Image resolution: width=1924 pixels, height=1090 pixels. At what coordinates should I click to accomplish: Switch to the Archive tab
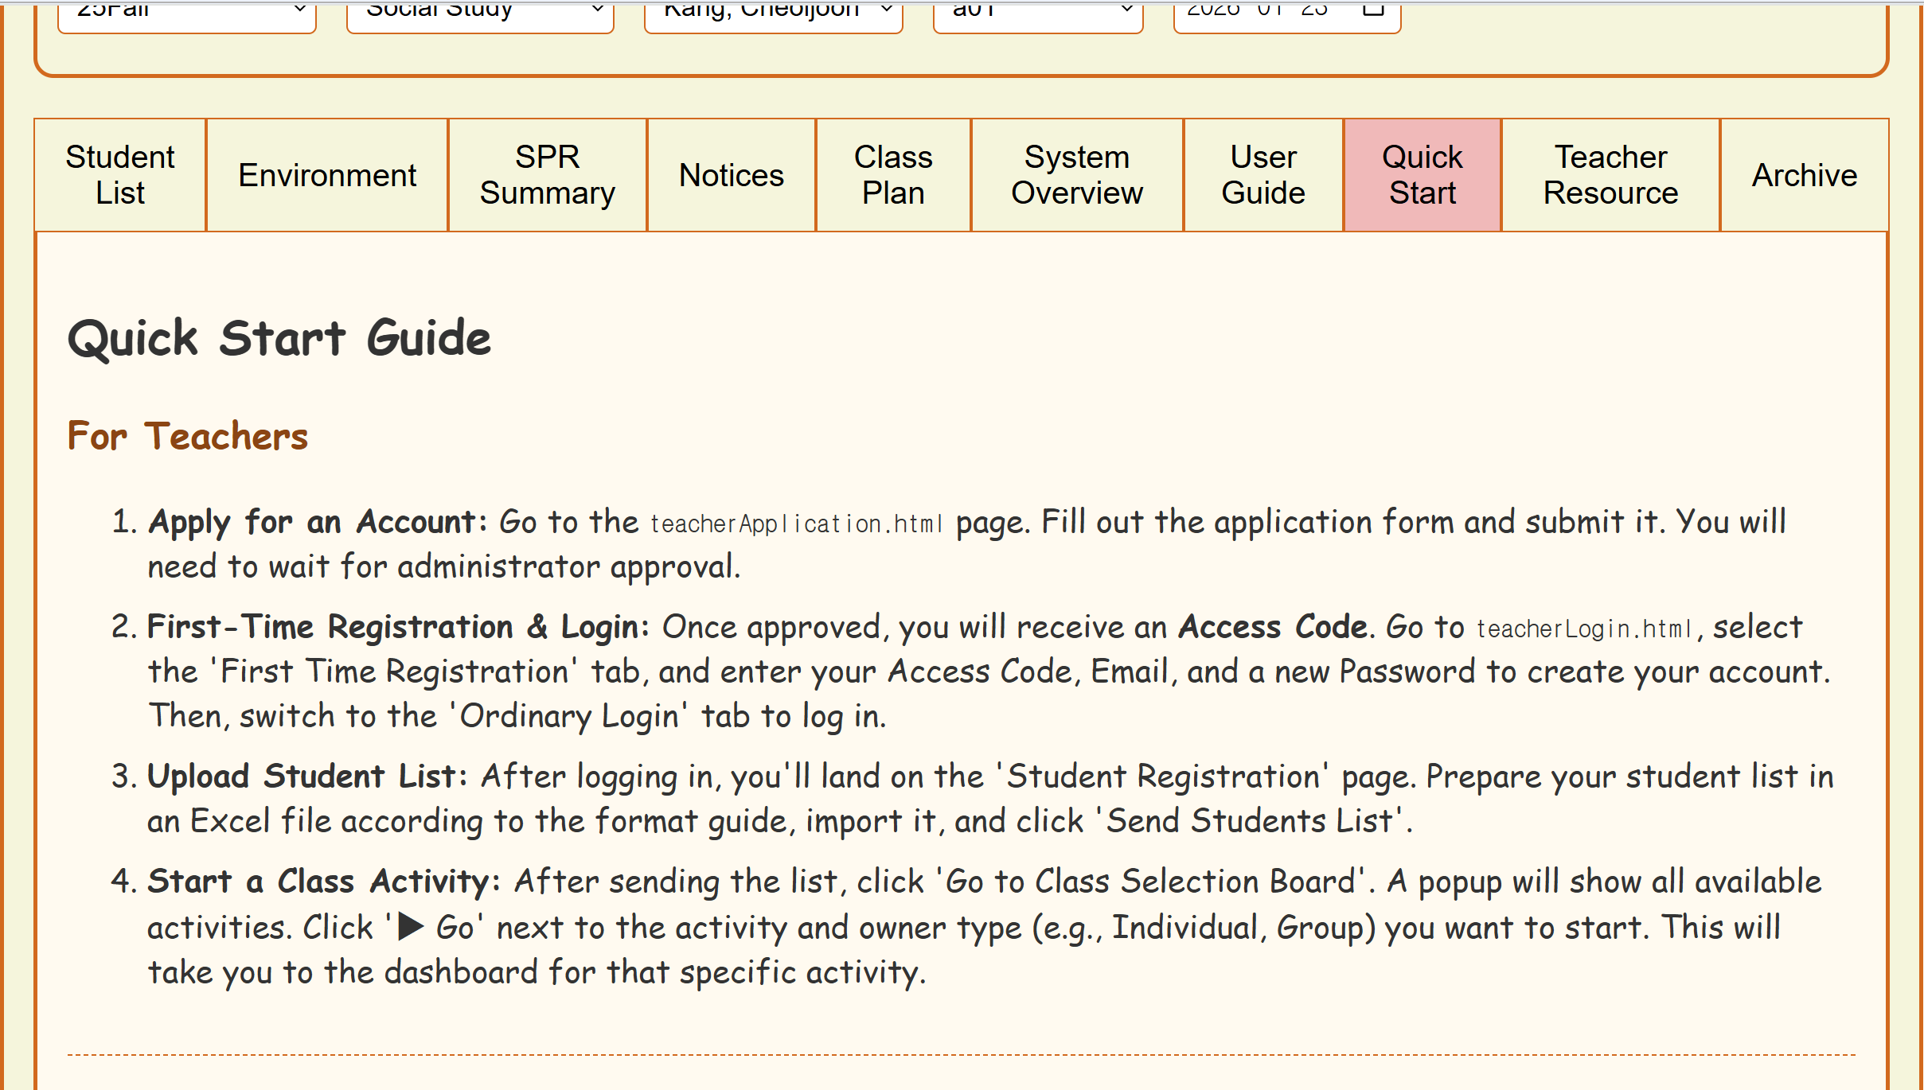coord(1803,174)
